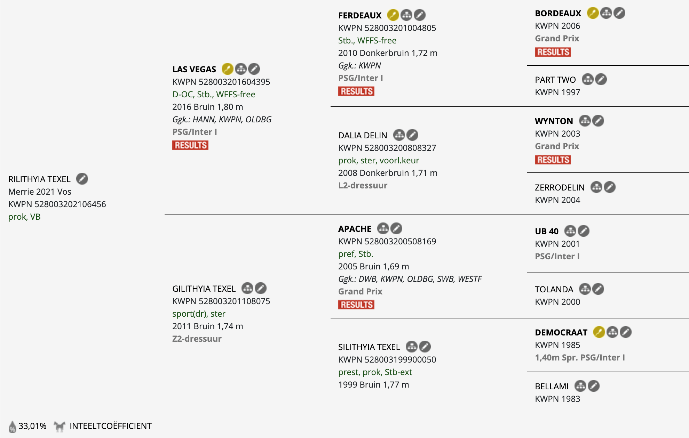Viewport: 689px width, 438px height.
Task: Click the Inteeltcoëfficient label
Action: [x=111, y=426]
